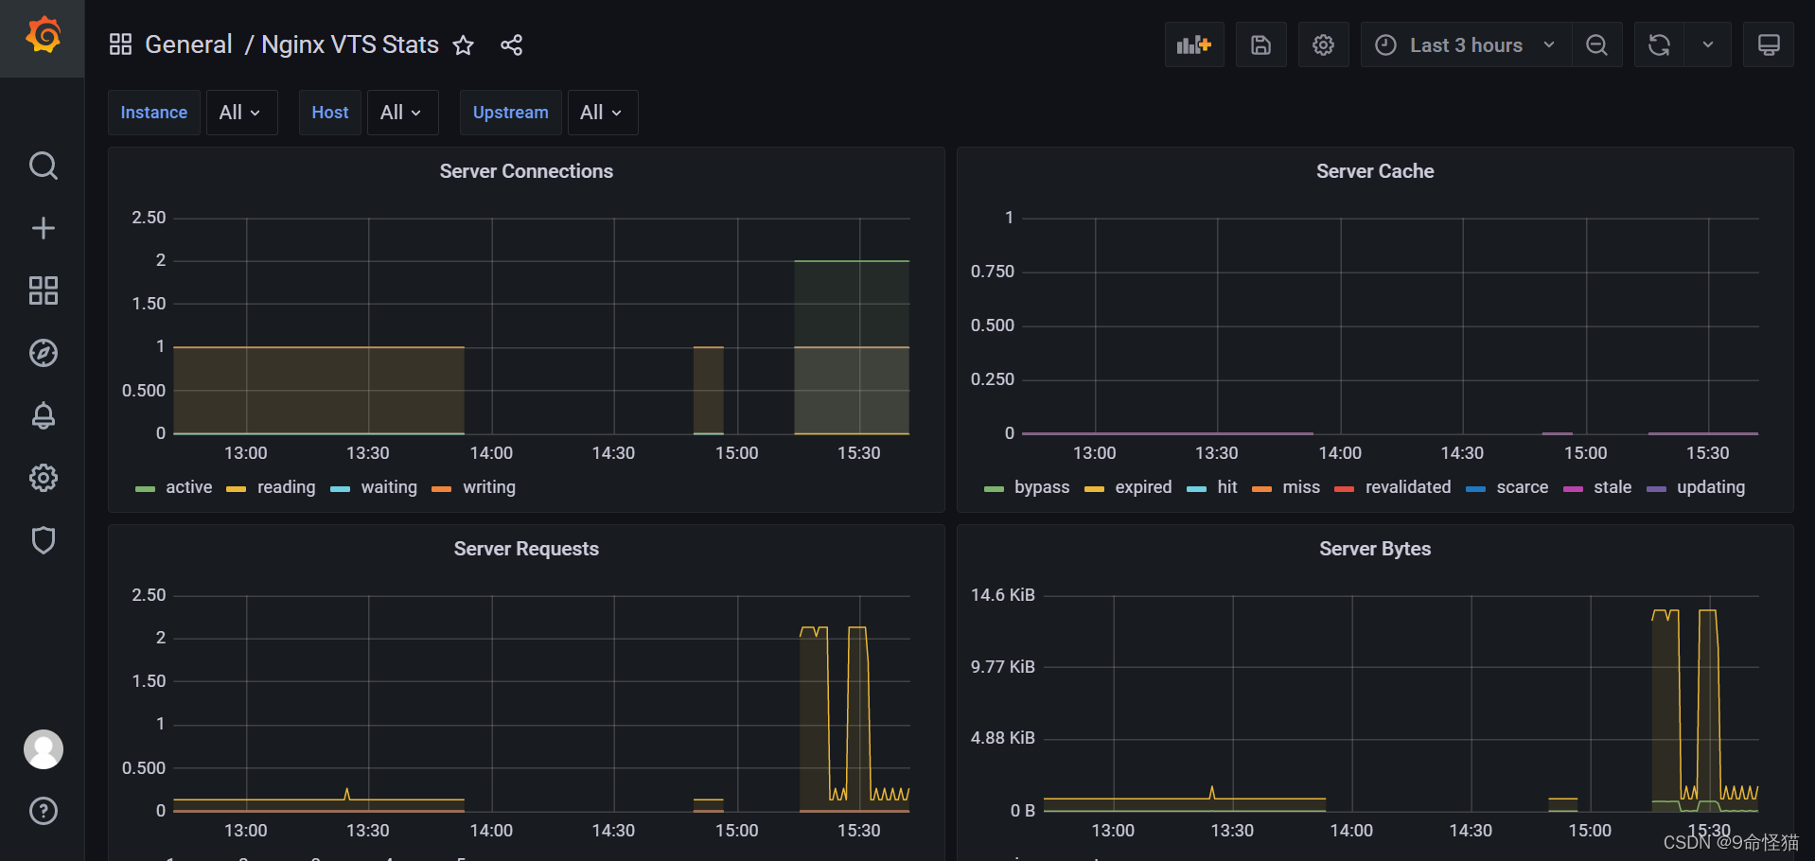
Task: Open the Server Admin shield icon
Action: click(x=43, y=540)
